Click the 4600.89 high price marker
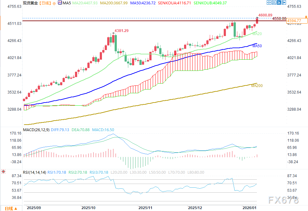This screenshot has width=308, height=211. point(266,15)
